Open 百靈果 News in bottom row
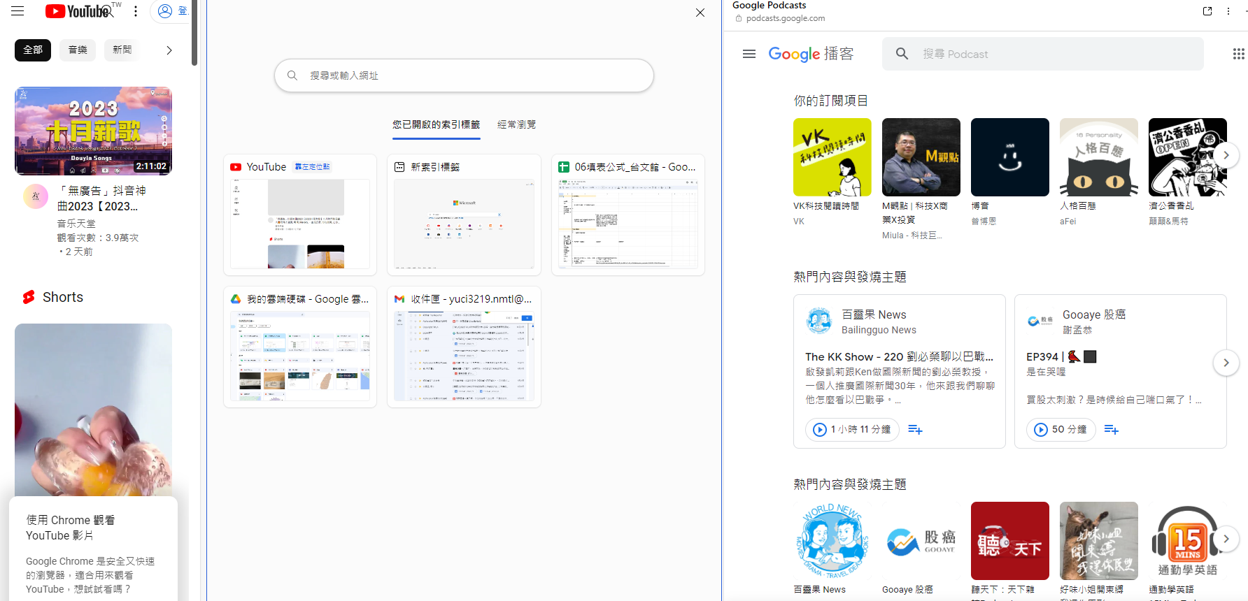The width and height of the screenshot is (1248, 601). pos(832,541)
